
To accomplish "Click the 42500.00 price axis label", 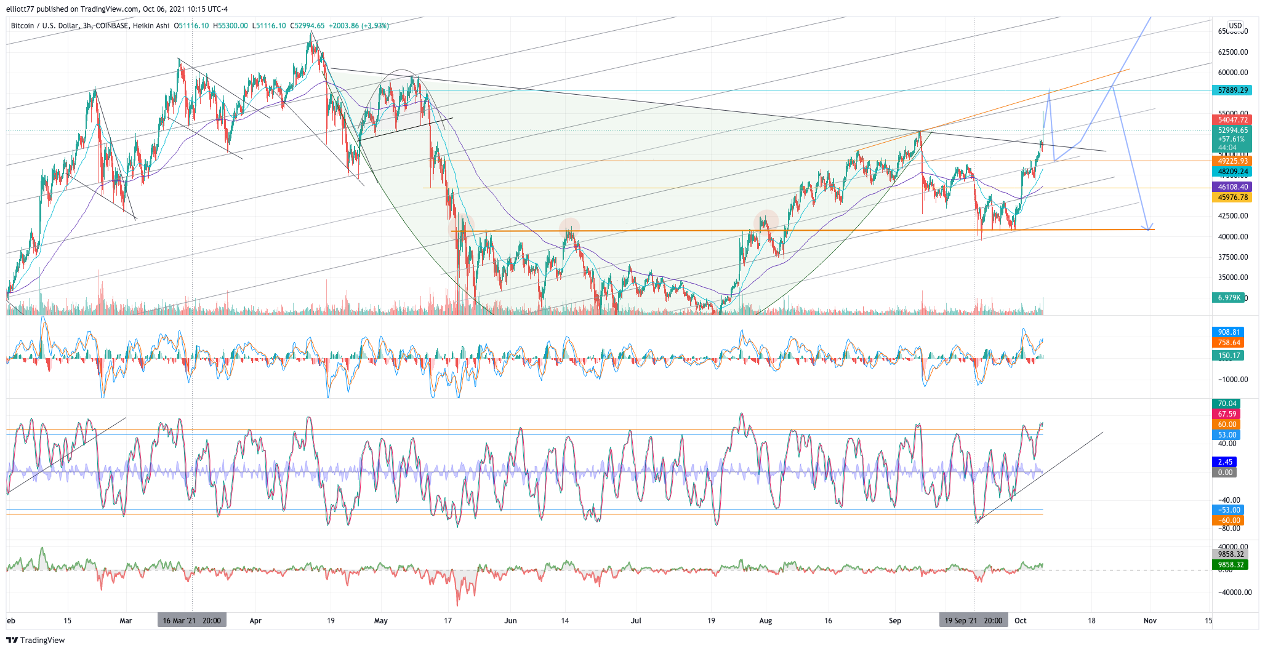I will tap(1232, 216).
